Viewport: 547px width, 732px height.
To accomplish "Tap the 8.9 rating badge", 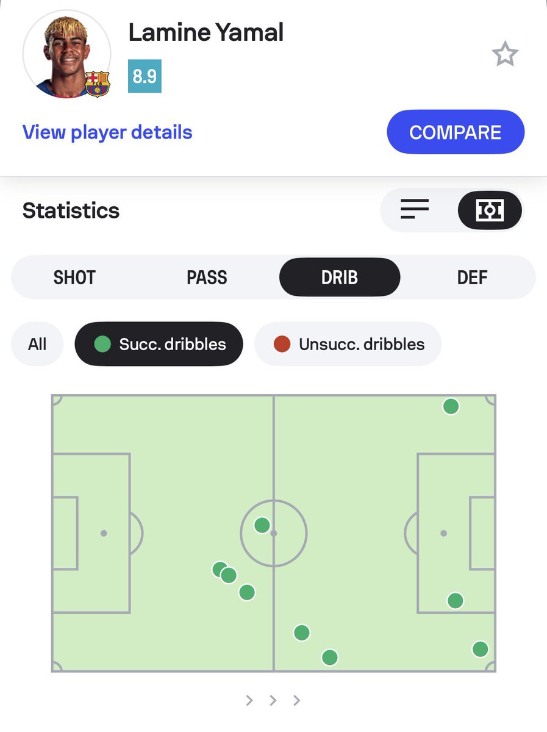I will tap(145, 76).
